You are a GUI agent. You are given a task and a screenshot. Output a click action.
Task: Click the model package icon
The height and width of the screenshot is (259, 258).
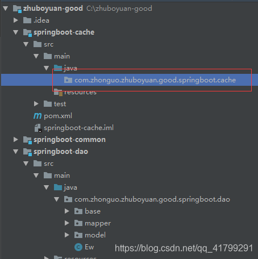pos(78,235)
